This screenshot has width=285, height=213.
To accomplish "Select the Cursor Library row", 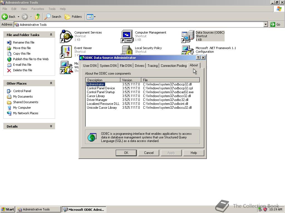I will tap(143, 96).
